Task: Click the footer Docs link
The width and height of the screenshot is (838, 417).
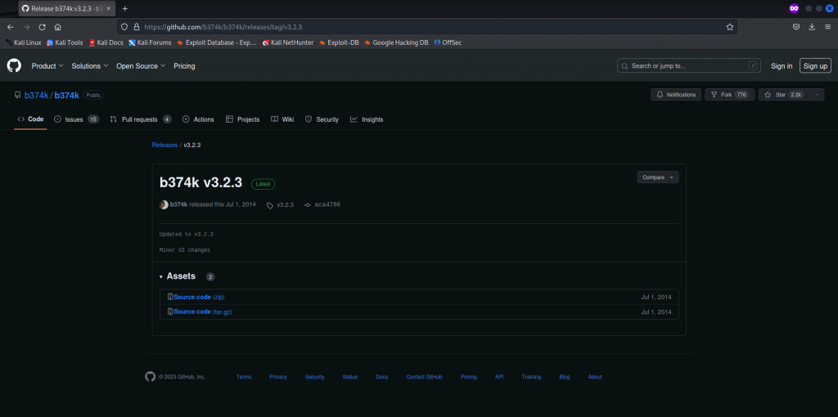Action: [381, 377]
